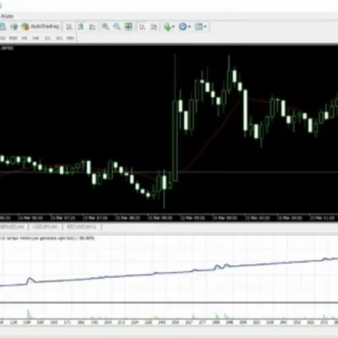
Task: Switch chart to bar chart type
Action: click(69, 27)
